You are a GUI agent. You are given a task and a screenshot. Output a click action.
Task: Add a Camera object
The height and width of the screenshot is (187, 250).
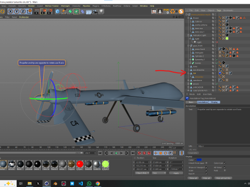(x=95, y=11)
